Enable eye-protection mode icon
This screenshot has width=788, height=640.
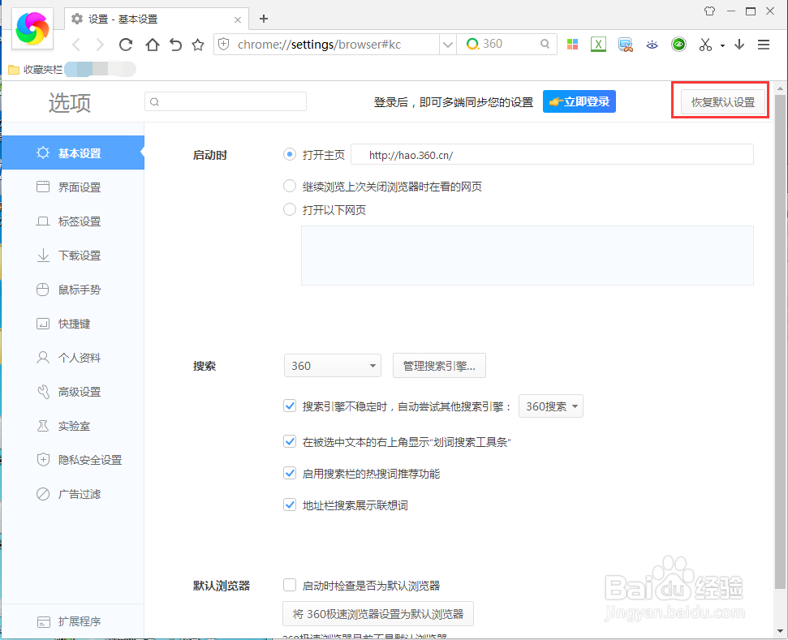[652, 45]
